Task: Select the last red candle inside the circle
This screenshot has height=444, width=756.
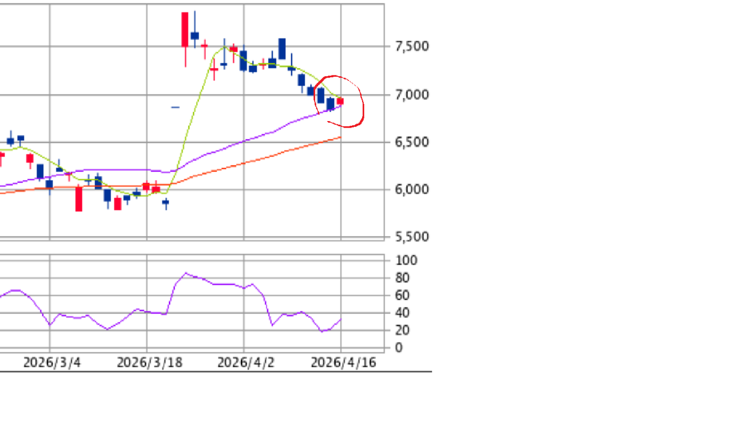Action: point(340,102)
